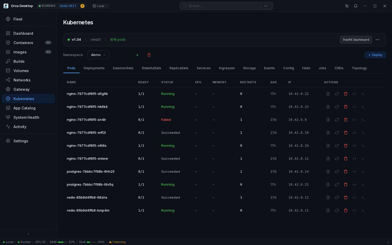The width and height of the screenshot is (392, 245).
Task: Delete the demo namespace with trash icon
Action: 149,55
